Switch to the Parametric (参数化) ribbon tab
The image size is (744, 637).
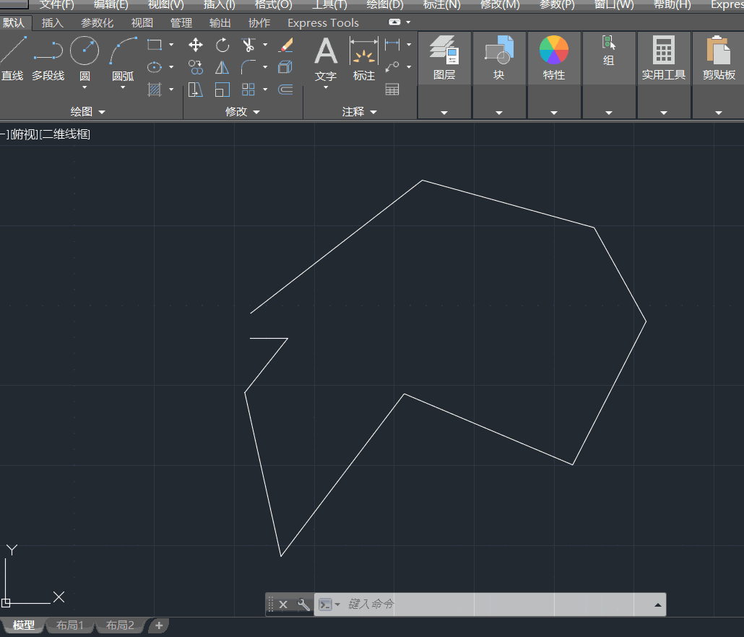[98, 23]
